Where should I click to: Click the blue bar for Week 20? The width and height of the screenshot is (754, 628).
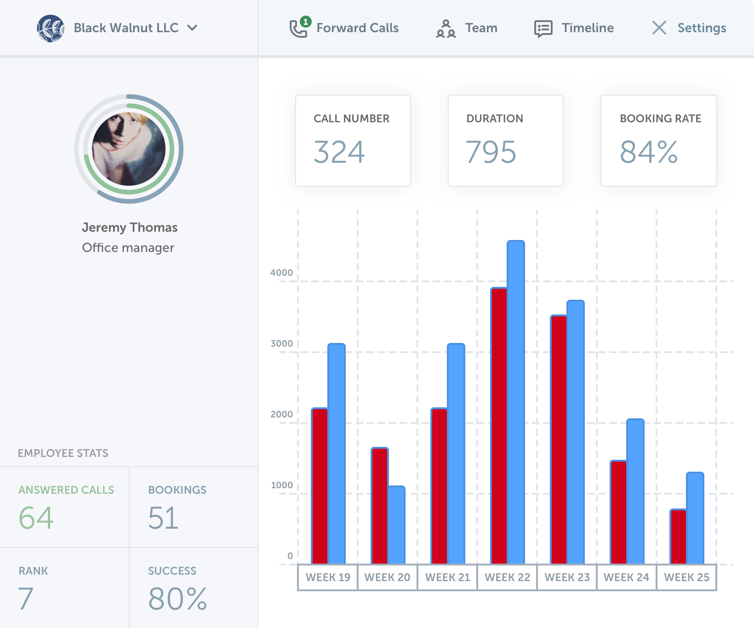397,525
